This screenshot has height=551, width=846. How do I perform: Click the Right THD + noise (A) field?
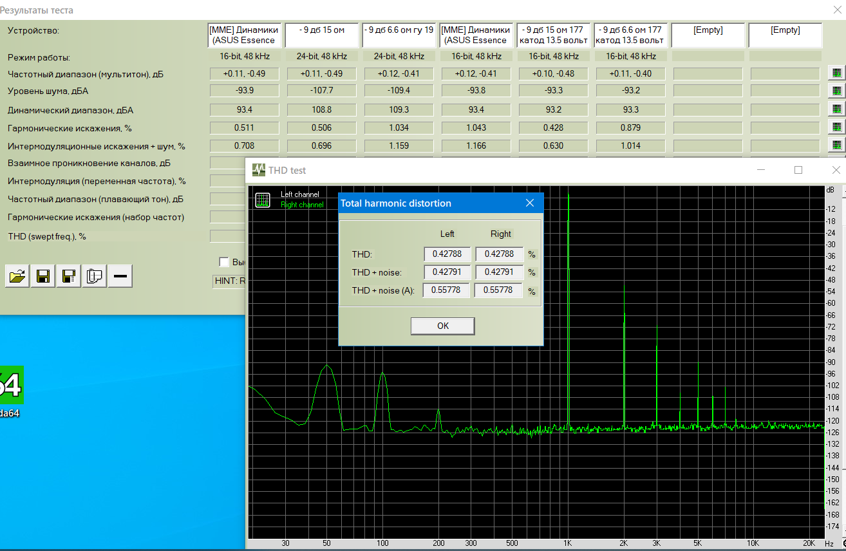[x=498, y=290]
